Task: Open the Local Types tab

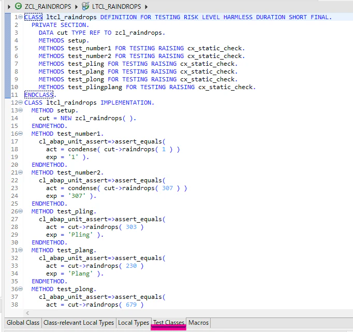Action: [134, 323]
